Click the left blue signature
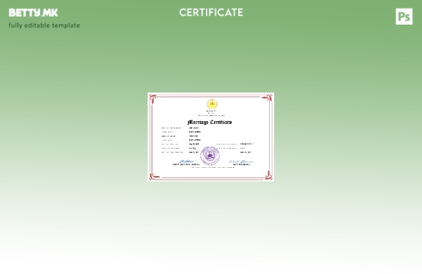 (x=186, y=162)
